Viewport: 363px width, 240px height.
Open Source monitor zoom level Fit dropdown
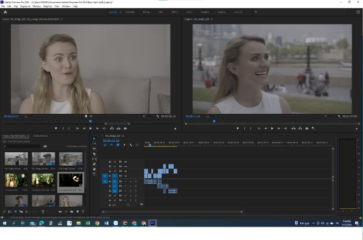click(30, 116)
